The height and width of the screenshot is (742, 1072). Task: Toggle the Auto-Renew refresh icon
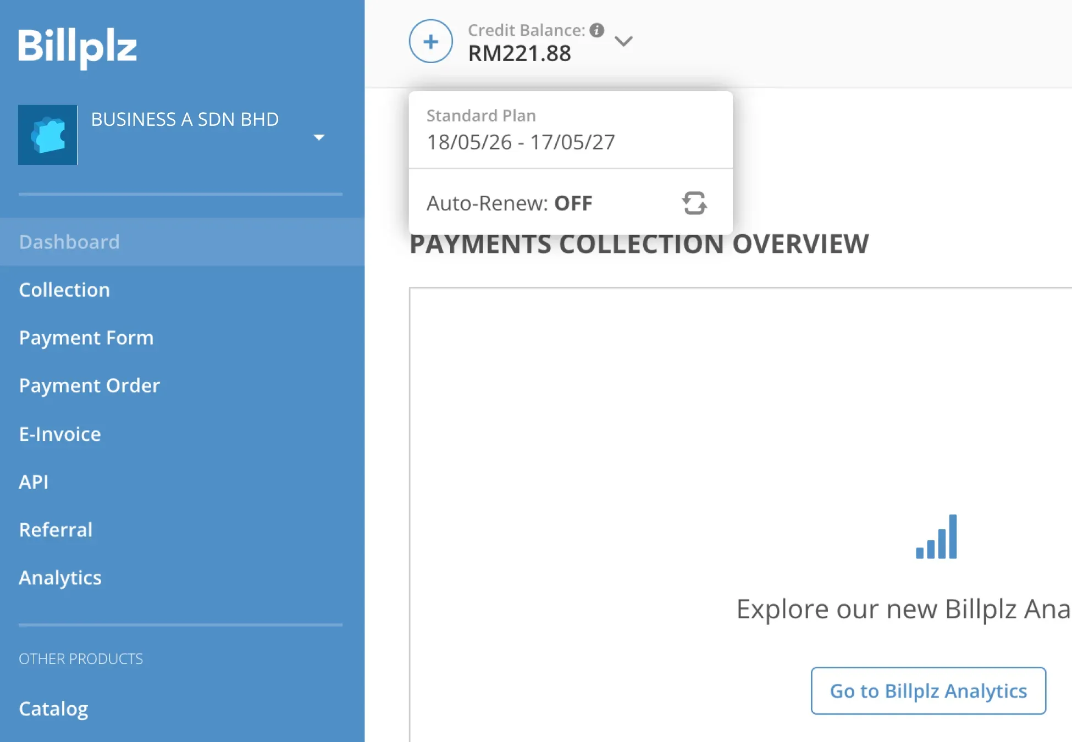coord(694,203)
